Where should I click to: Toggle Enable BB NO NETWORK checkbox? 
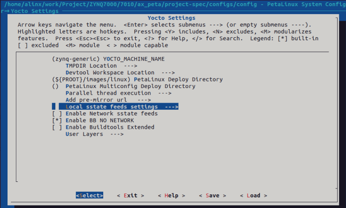click(x=57, y=120)
